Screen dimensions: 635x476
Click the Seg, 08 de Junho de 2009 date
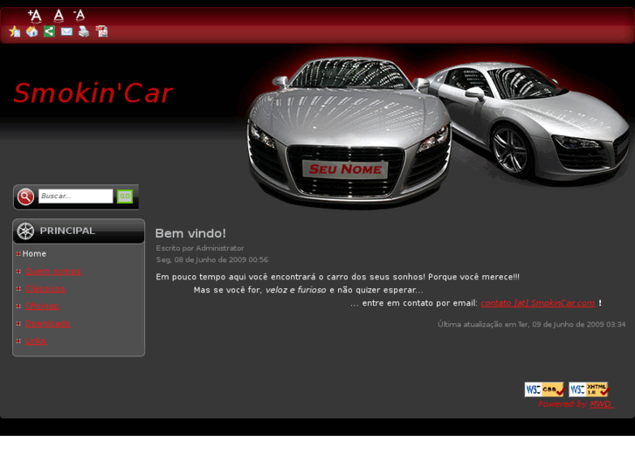(212, 259)
